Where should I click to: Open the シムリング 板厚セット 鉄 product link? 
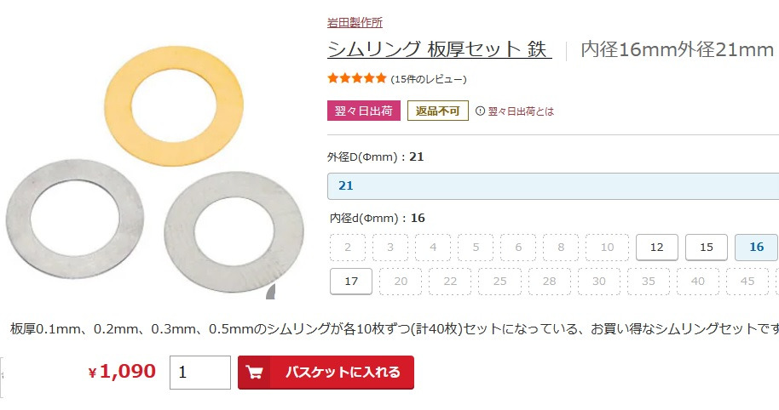coord(439,49)
